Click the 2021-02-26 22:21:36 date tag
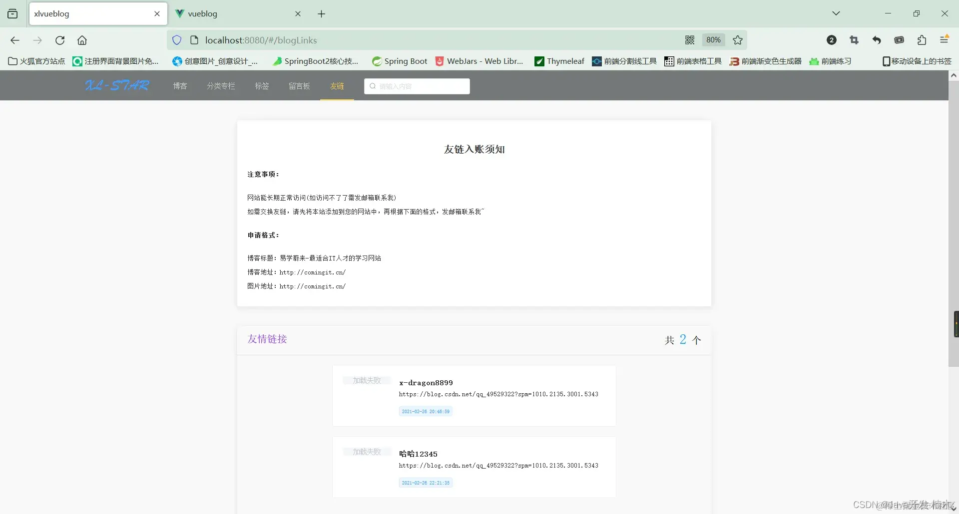 (426, 483)
